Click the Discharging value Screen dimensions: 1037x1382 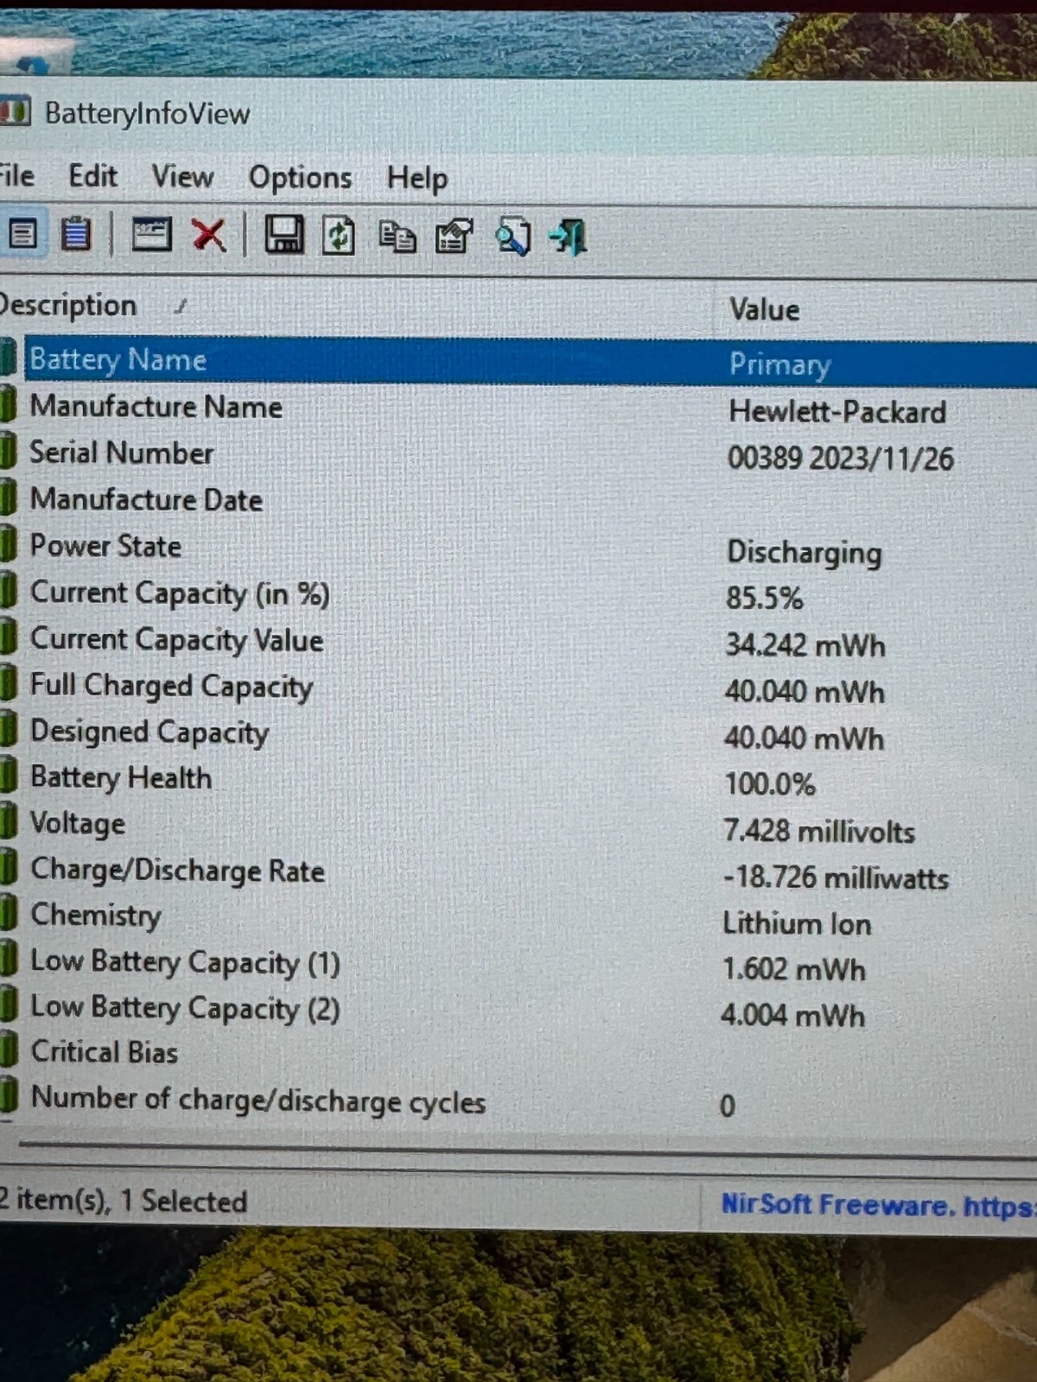(x=804, y=553)
